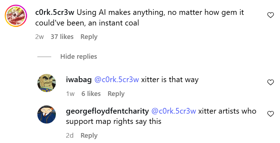The image size is (280, 143).
Task: Like georgefloydfentcharity's reply with heart
Action: (x=270, y=114)
